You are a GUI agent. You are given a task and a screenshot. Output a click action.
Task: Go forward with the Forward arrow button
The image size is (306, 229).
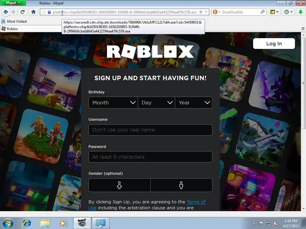coord(13,12)
